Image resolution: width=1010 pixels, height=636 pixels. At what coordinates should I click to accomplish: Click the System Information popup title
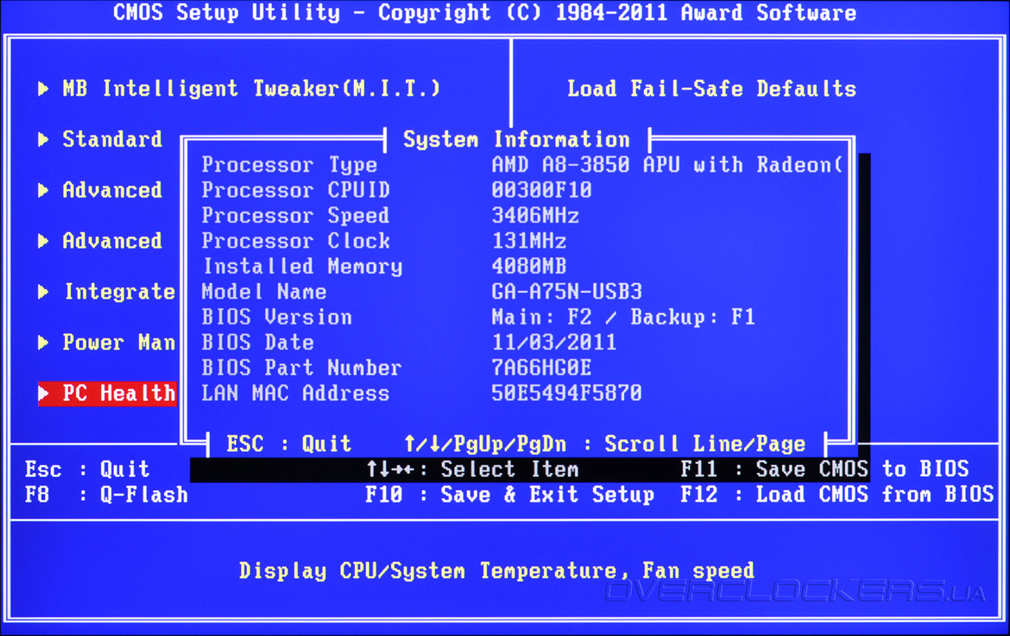(x=517, y=140)
